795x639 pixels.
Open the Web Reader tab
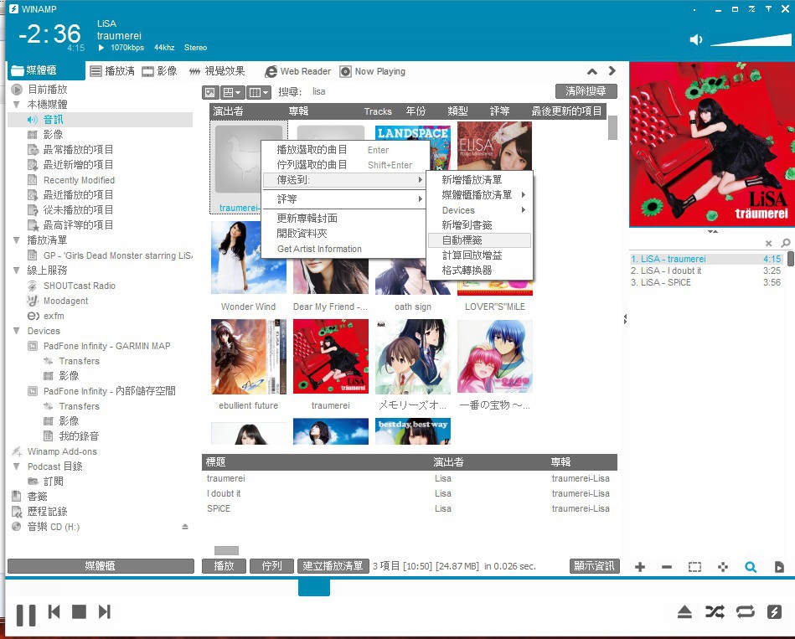point(298,71)
